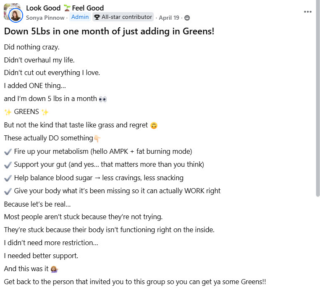Open Sonya Pinnow's profile name link
The height and width of the screenshot is (290, 320).
(x=45, y=18)
